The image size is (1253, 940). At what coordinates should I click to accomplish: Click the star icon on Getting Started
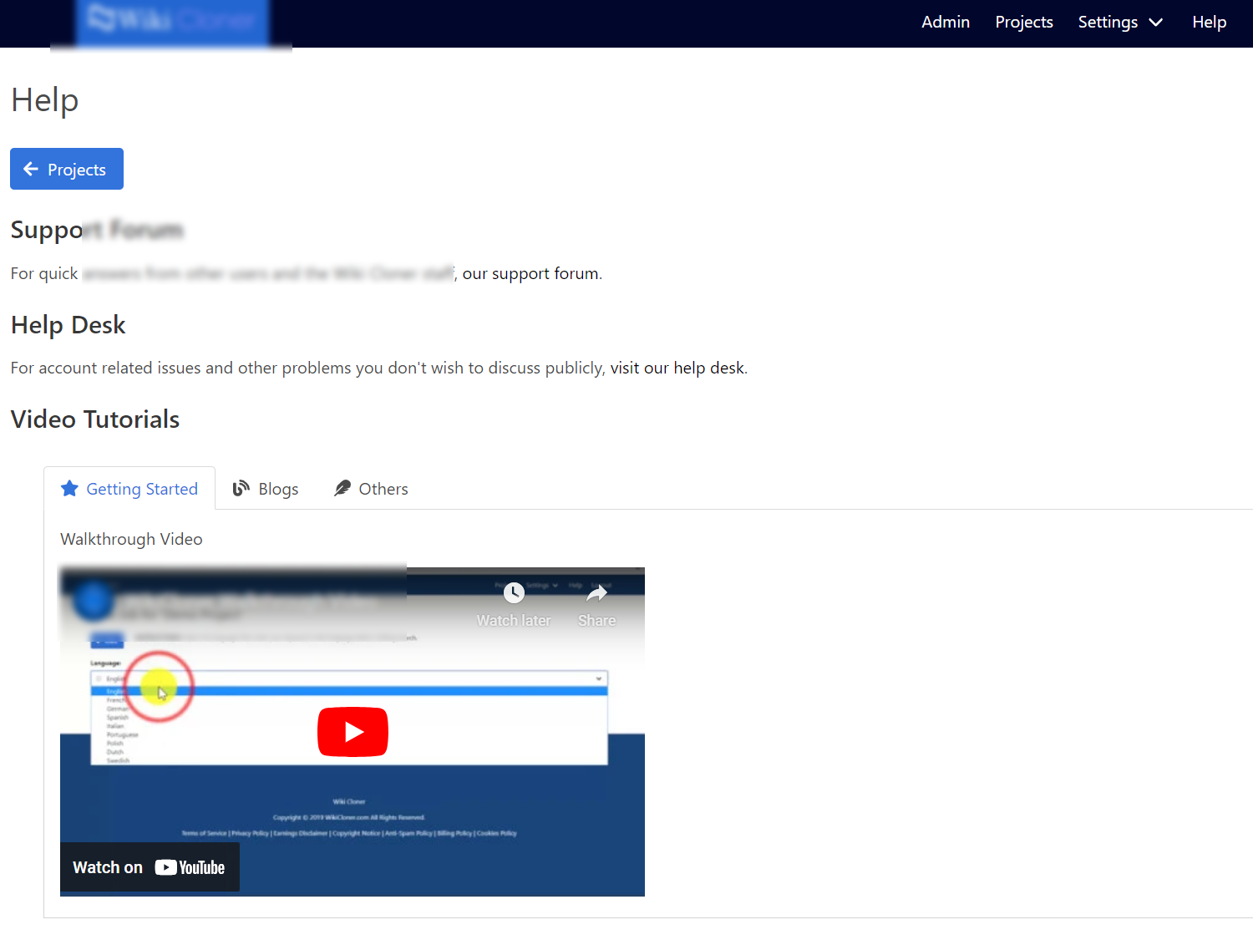[69, 489]
